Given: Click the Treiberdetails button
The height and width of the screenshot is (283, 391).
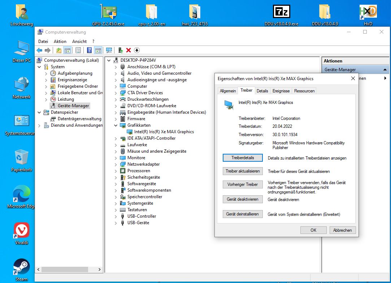Looking at the screenshot, I should pos(243,158).
